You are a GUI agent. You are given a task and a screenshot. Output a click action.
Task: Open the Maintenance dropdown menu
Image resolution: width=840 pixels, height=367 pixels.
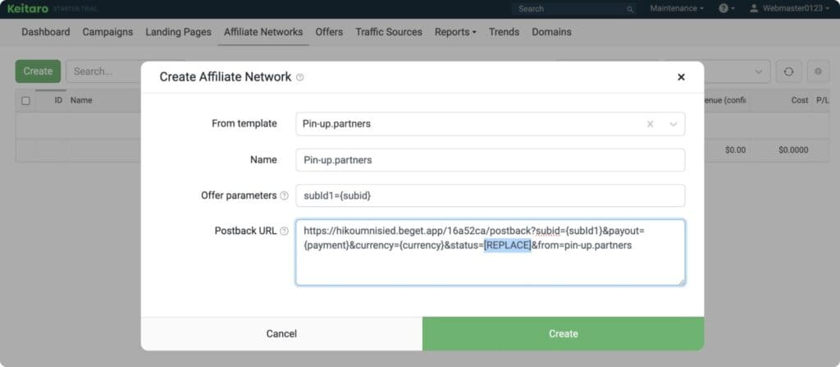(x=677, y=8)
